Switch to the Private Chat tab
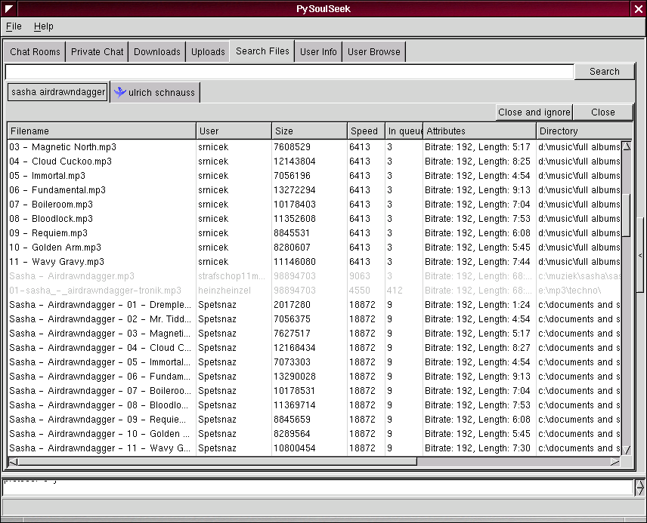647x523 pixels. [x=97, y=52]
